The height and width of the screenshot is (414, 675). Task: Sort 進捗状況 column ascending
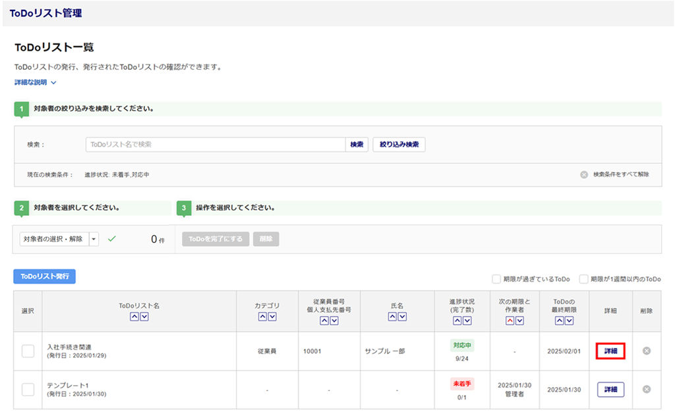coord(457,321)
